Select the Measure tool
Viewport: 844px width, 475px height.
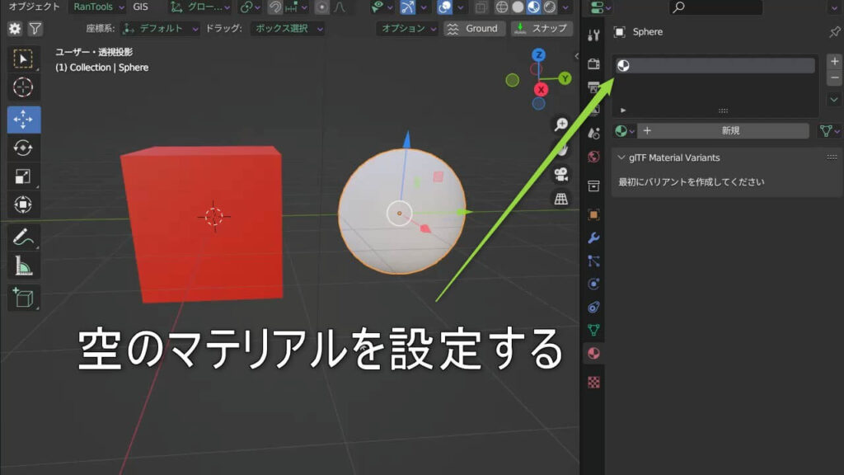coord(23,266)
